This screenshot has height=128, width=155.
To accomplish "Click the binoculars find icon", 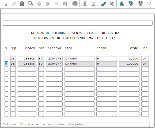I will pyautogui.click(x=75, y=3).
